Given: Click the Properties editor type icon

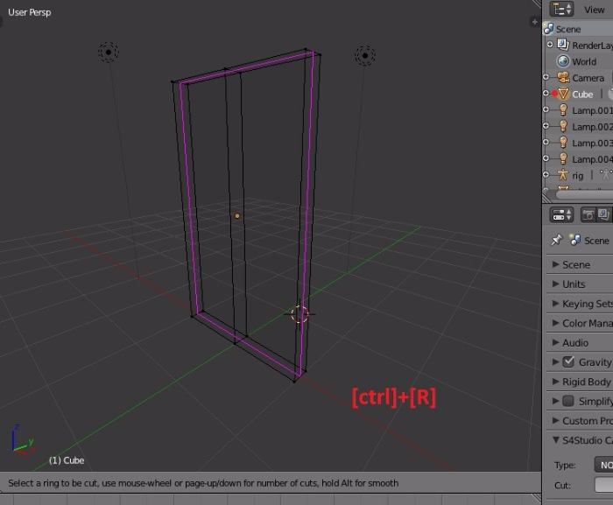Looking at the screenshot, I should (561, 214).
